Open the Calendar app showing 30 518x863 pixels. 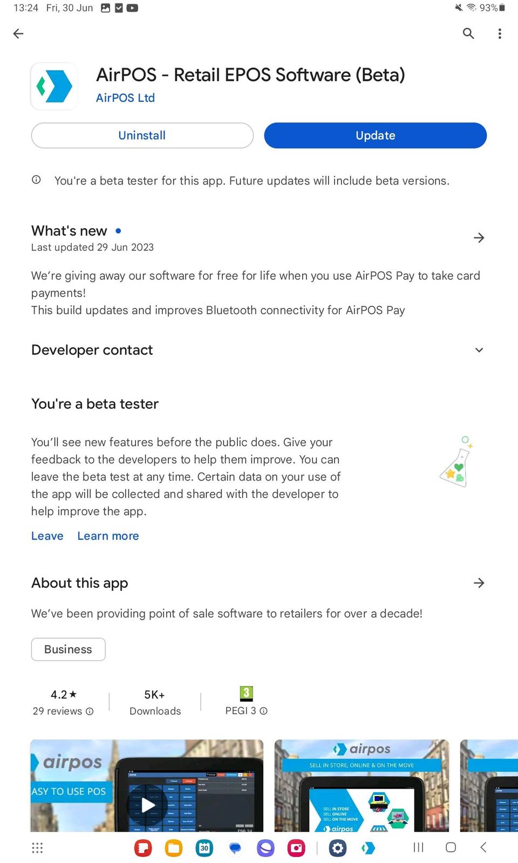point(204,848)
